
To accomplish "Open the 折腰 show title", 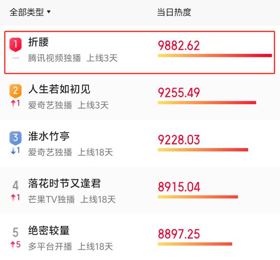I will (38, 42).
